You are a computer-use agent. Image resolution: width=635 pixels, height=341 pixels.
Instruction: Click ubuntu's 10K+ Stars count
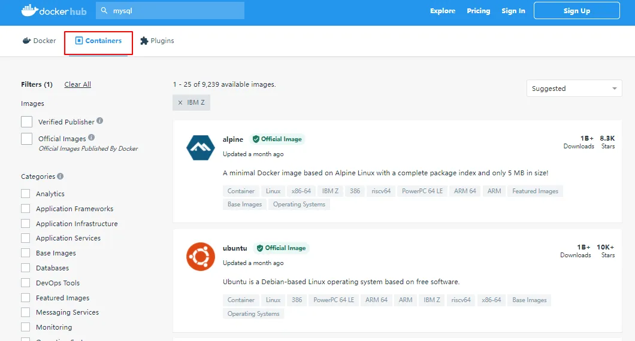[x=606, y=251]
